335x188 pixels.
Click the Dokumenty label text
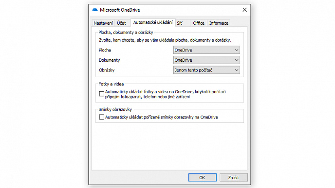click(110, 60)
